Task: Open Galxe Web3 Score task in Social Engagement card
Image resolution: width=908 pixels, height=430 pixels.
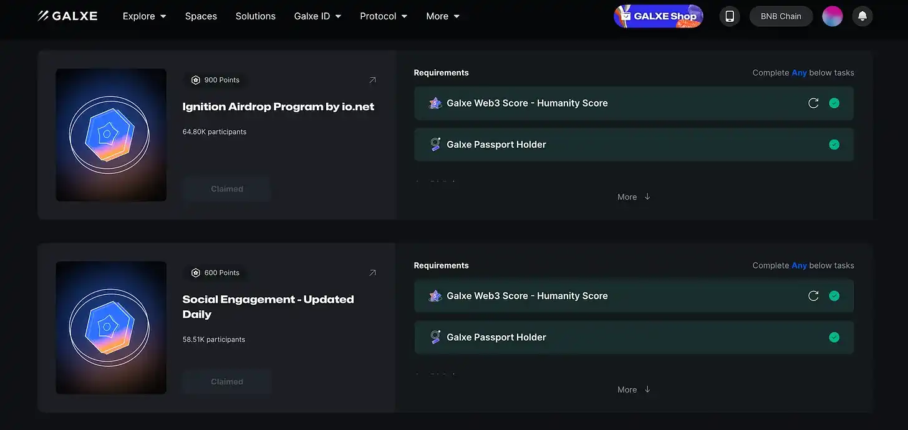Action: click(634, 296)
